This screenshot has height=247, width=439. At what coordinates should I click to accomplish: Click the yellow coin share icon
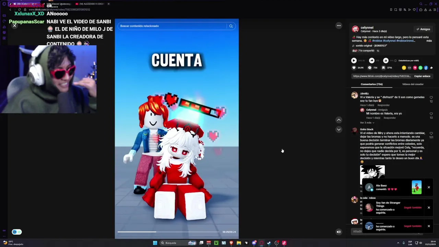click(404, 68)
